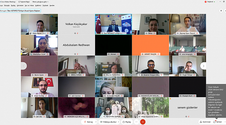This screenshot has height=125, width=226.
Task: Click the esin karataş name label
Action: (x=76, y=96)
